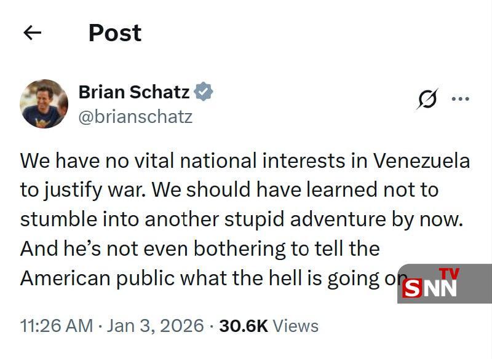Click the Views label
The width and height of the screenshot is (492, 359).
click(295, 325)
